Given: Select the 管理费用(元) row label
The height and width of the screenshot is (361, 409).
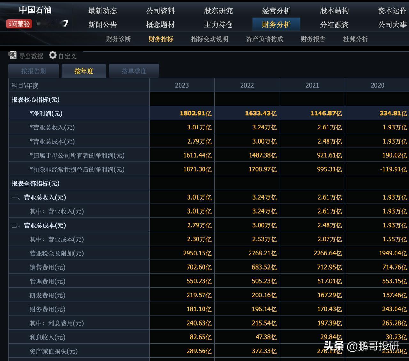Looking at the screenshot, I should [47, 281].
